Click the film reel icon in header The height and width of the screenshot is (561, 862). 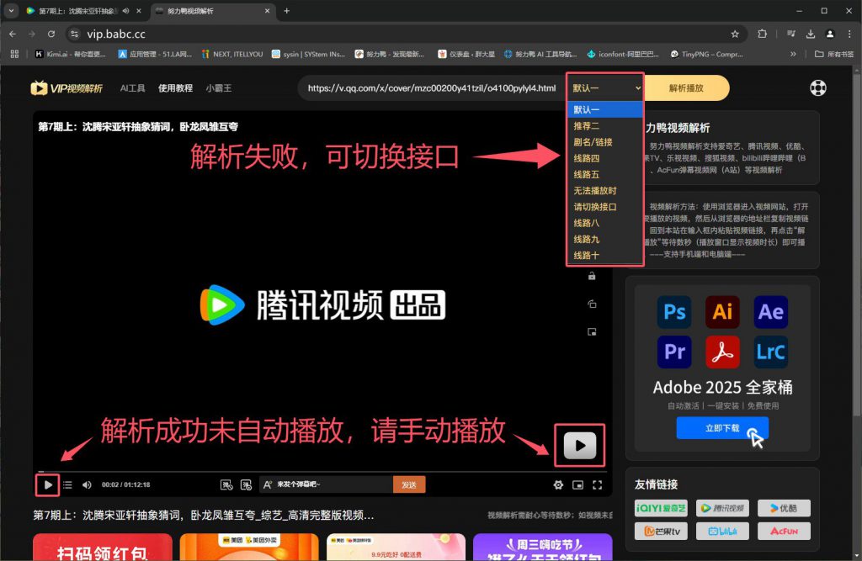point(817,87)
